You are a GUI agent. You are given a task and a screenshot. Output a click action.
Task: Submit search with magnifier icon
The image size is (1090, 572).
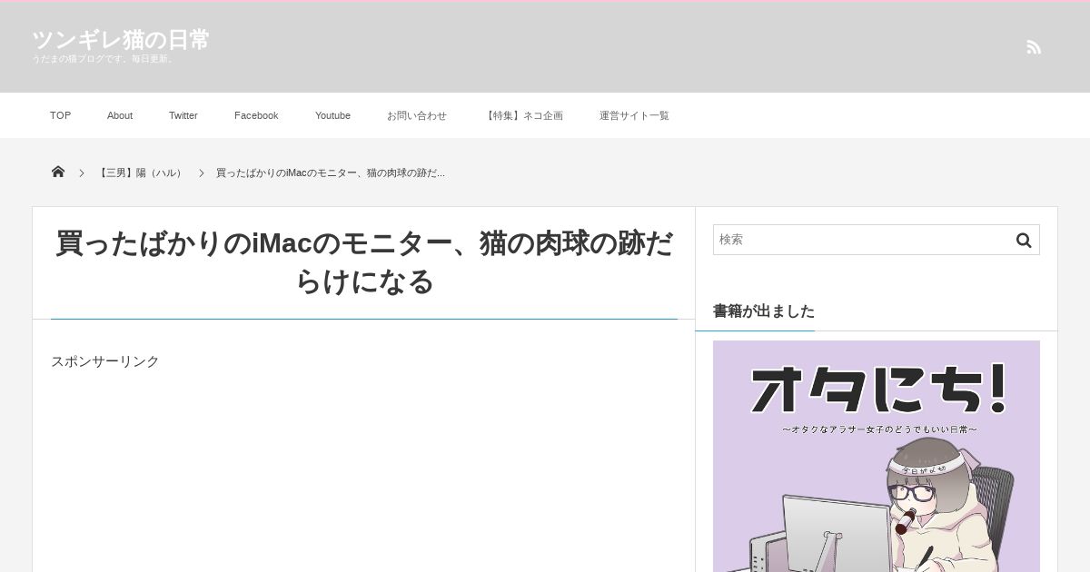[x=1024, y=240]
